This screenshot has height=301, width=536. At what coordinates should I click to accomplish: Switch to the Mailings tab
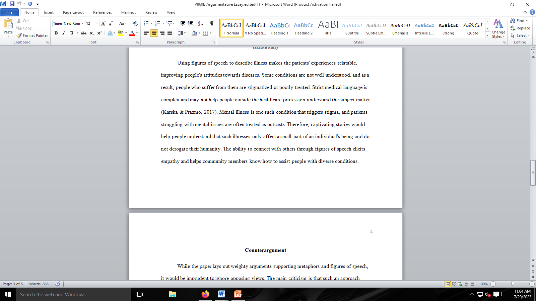point(129,12)
